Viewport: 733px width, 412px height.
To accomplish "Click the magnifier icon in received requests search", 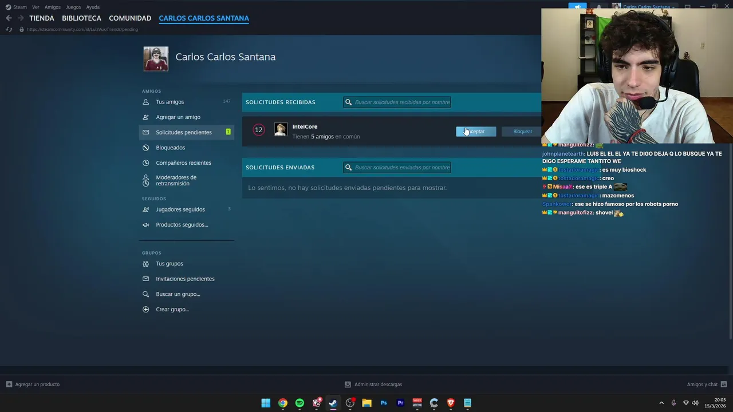I will 348,102.
